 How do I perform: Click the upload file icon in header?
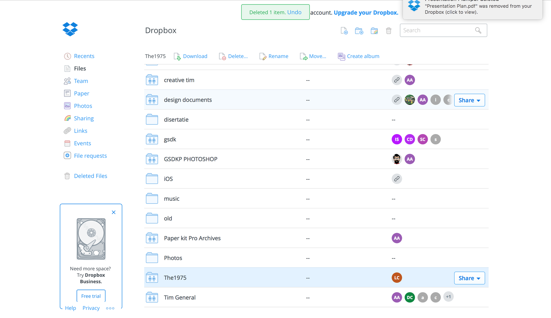[344, 31]
